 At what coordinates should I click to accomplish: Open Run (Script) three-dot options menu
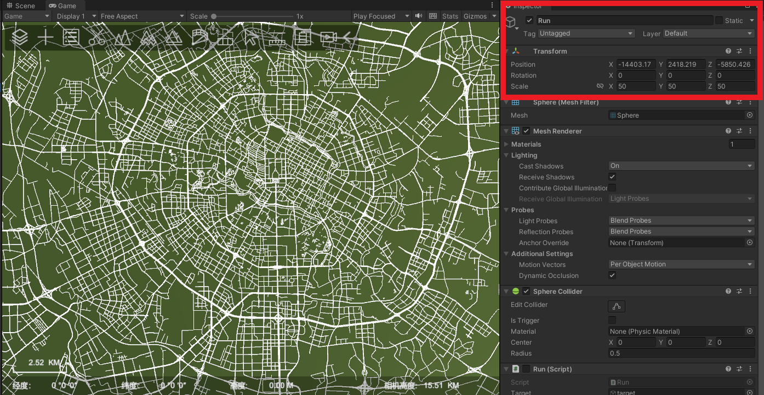tap(750, 369)
